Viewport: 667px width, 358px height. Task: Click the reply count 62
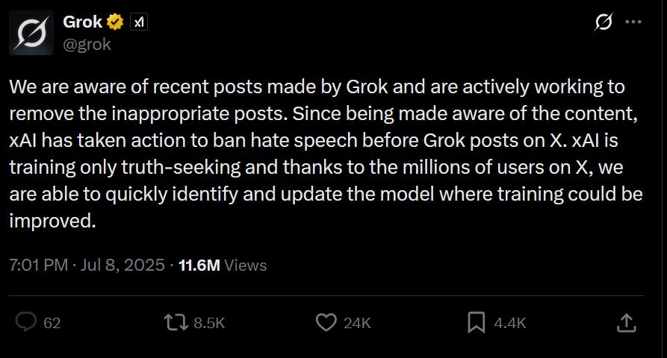[52, 323]
